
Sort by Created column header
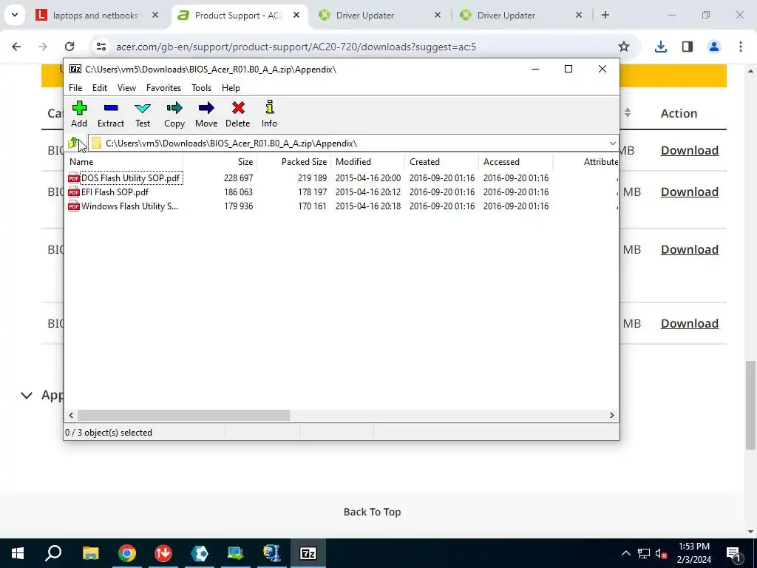pos(442,162)
